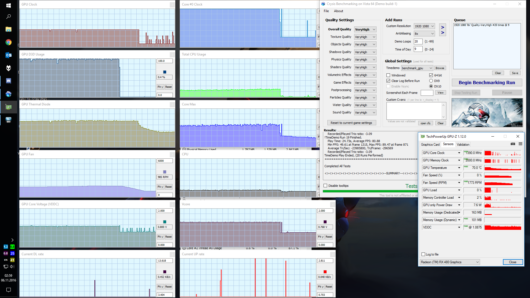Screen dimensions: 530x298
Task: Open the File menu
Action: 326,11
